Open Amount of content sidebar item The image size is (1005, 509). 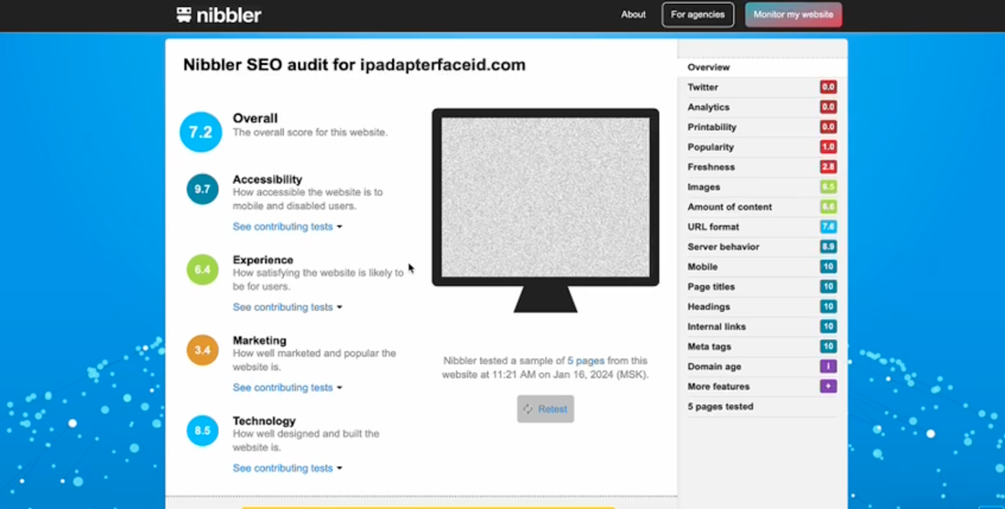tap(762, 206)
